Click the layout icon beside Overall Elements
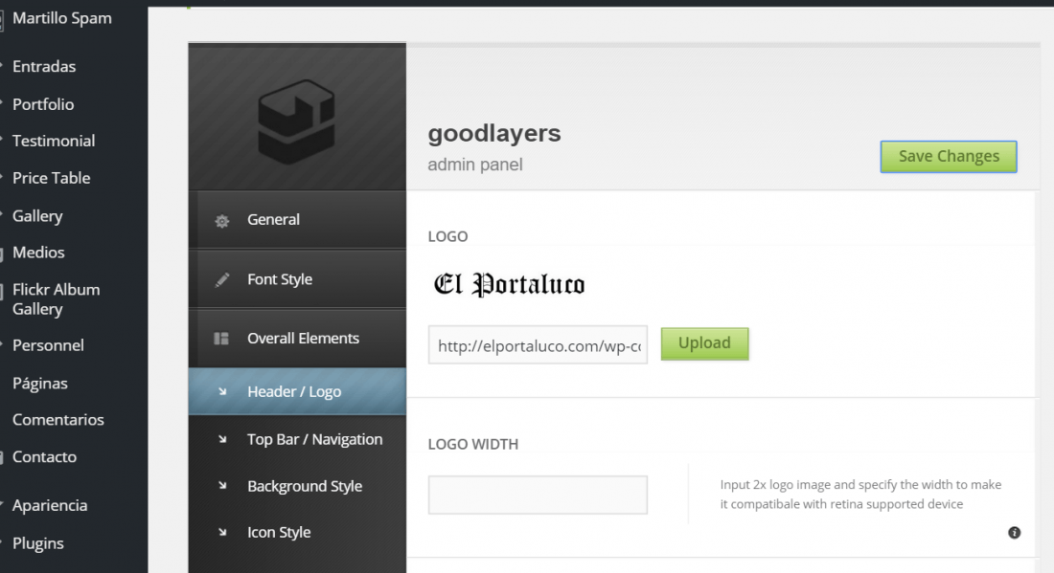The image size is (1054, 573). coord(221,339)
